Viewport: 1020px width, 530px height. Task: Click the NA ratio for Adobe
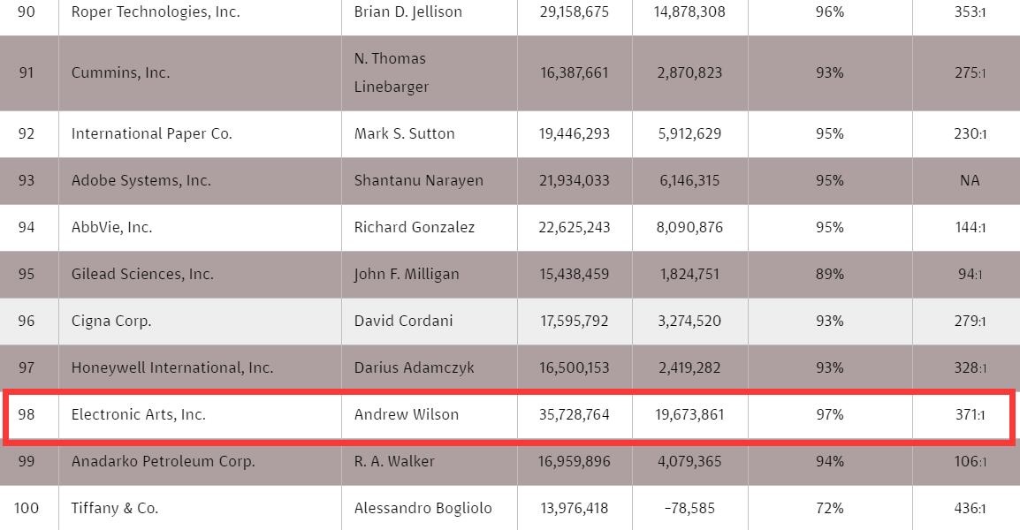tap(969, 180)
